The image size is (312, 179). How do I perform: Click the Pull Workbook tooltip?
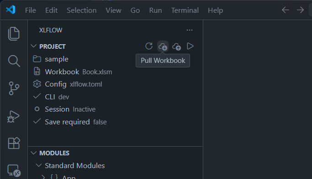click(x=163, y=61)
